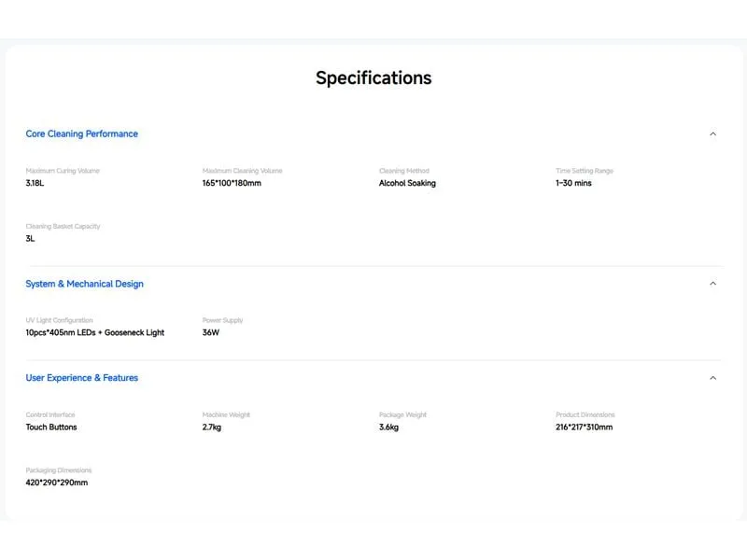Click the Alcohol Soaking value
The image size is (747, 560).
(407, 183)
